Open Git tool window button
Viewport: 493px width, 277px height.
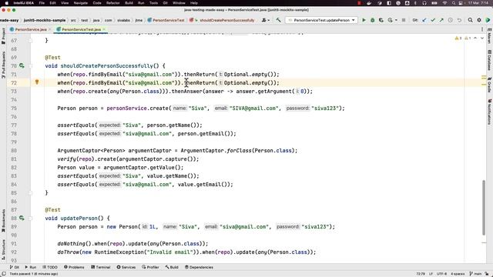pyautogui.click(x=14, y=267)
